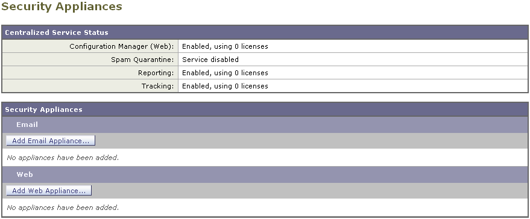
Task: Click the Configuration Manager (Web) label
Action: pyautogui.click(x=122, y=46)
